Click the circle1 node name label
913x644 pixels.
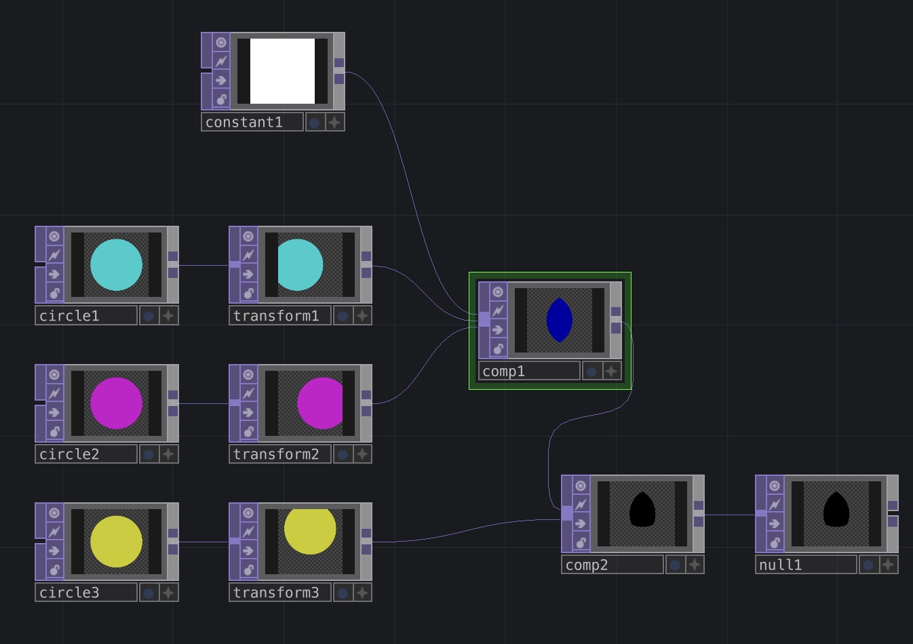click(86, 316)
